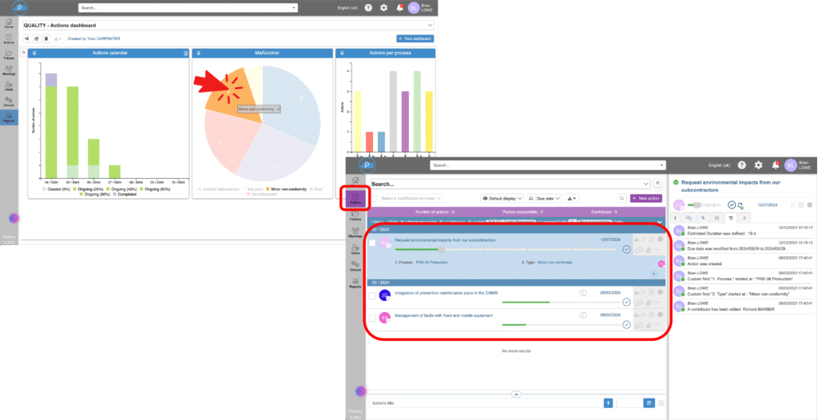The height and width of the screenshot is (420, 818).
Task: Click the share dashboard icon
Action: pyautogui.click(x=27, y=38)
